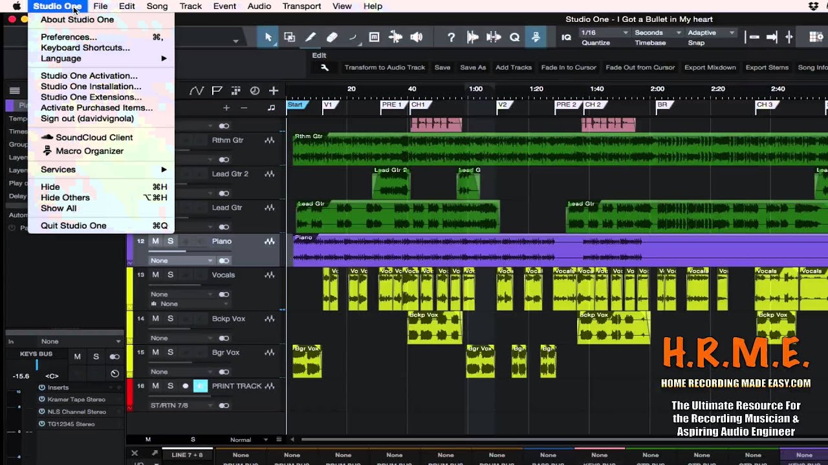Open track list hamburger icon
This screenshot has width=828, height=465.
click(x=14, y=91)
